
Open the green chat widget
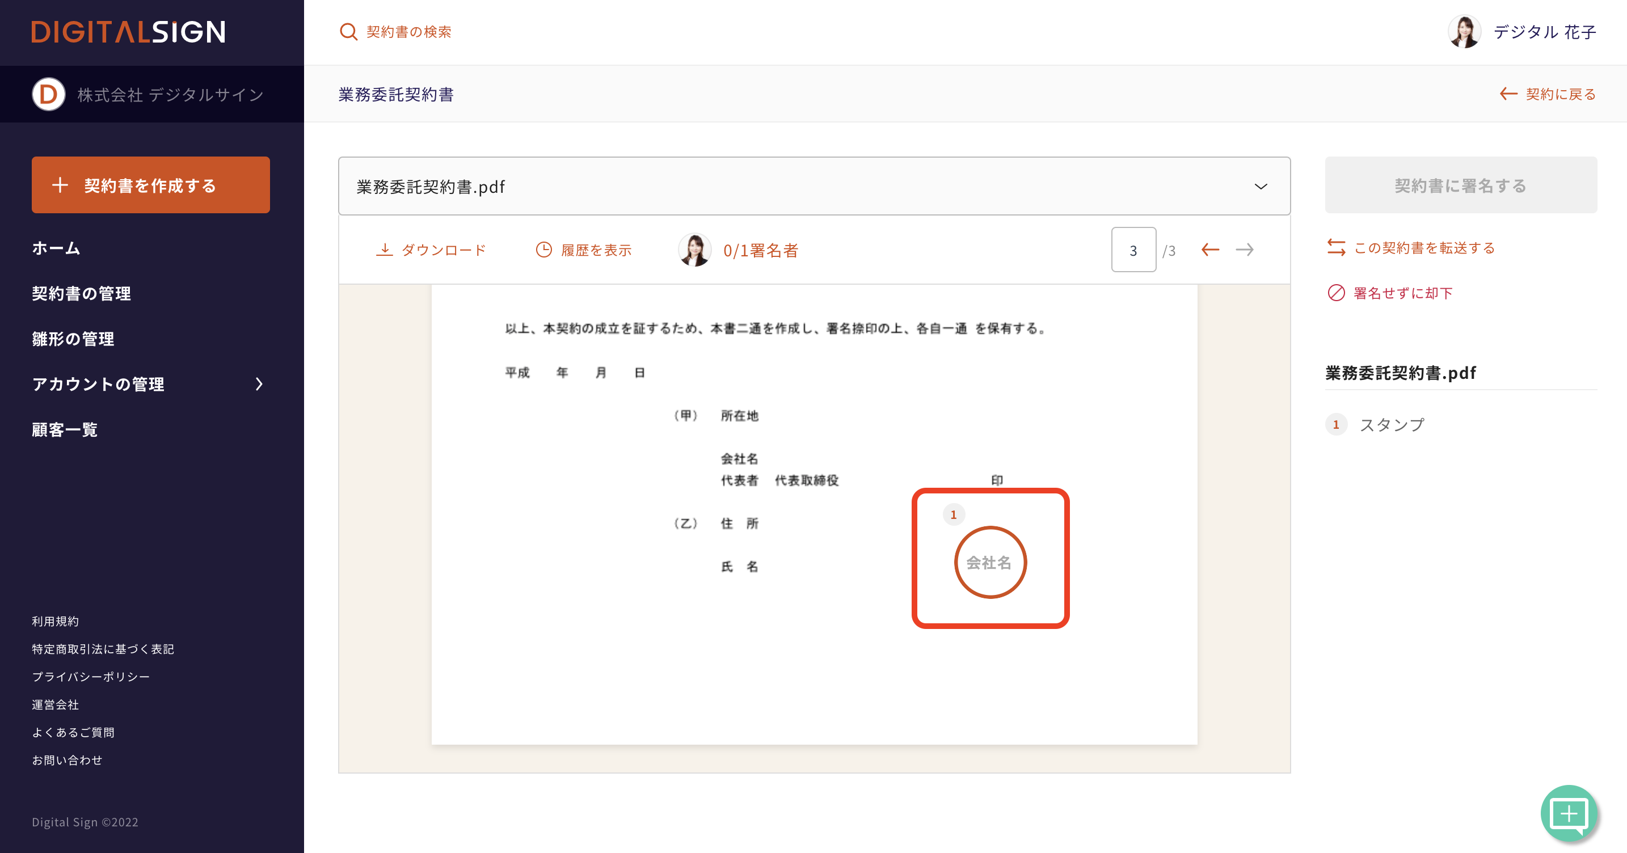(1568, 813)
